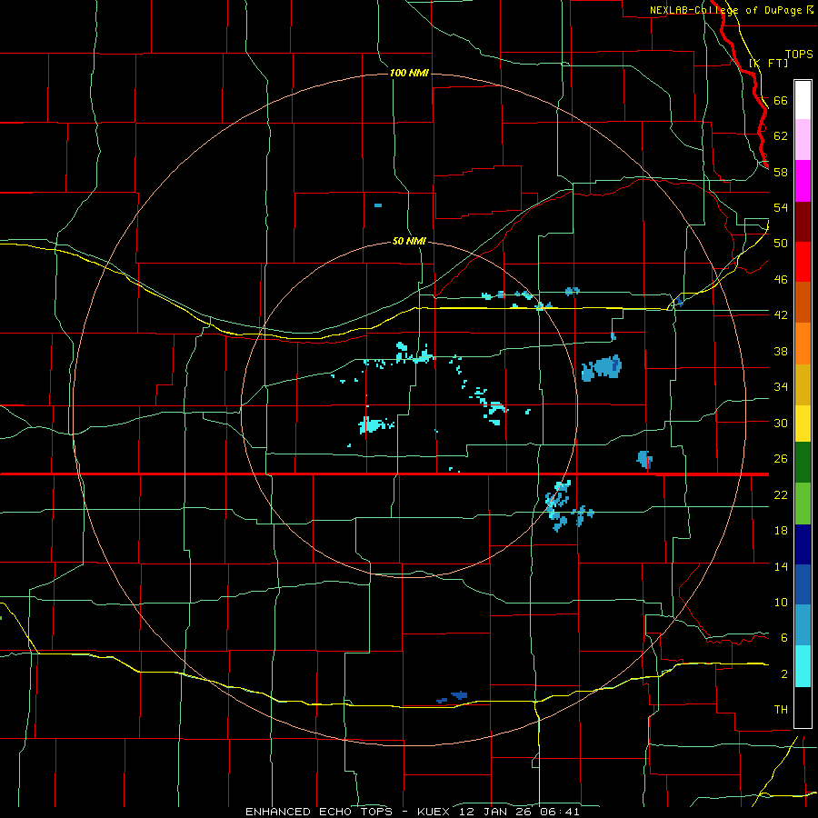The image size is (818, 818).
Task: Click the 2 legend value
Action: 784,674
